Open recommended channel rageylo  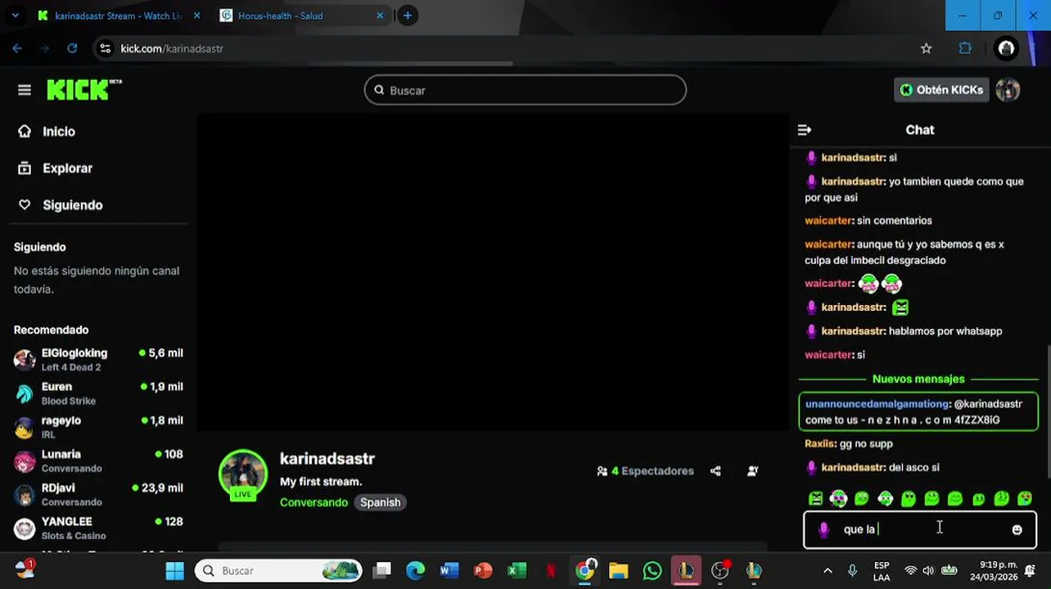click(98, 426)
